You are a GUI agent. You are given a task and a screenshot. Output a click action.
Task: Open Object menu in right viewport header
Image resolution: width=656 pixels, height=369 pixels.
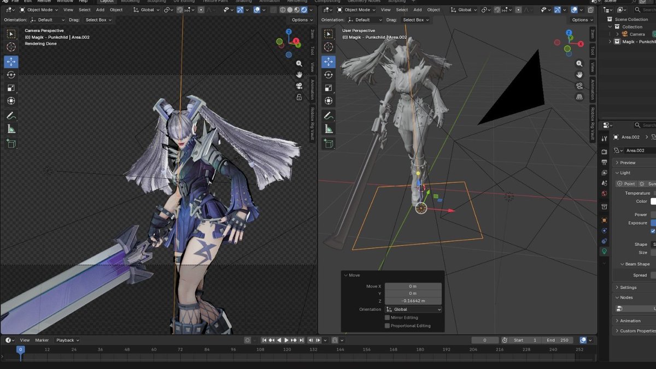(x=434, y=10)
